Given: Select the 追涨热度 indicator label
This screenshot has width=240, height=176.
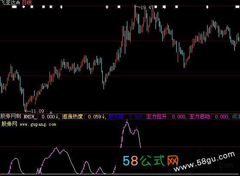Looking at the screenshot, I should click(72, 117).
